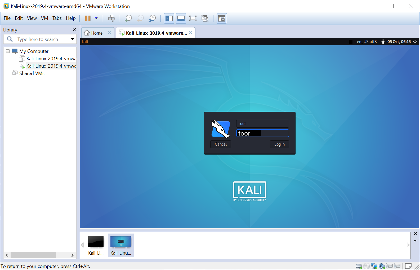This screenshot has height=270, width=420.
Task: Open the VM menu
Action: [x=44, y=18]
